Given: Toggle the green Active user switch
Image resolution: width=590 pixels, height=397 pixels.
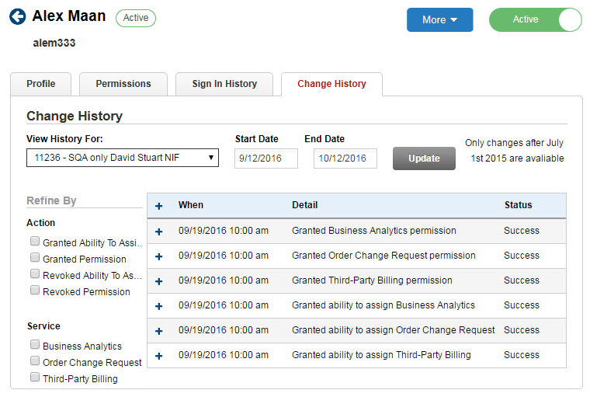Looking at the screenshot, I should pyautogui.click(x=535, y=20).
